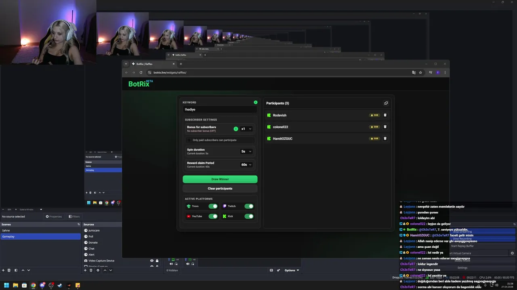This screenshot has height=290, width=517.
Task: Click participant name Rodevish
Action: (x=280, y=115)
